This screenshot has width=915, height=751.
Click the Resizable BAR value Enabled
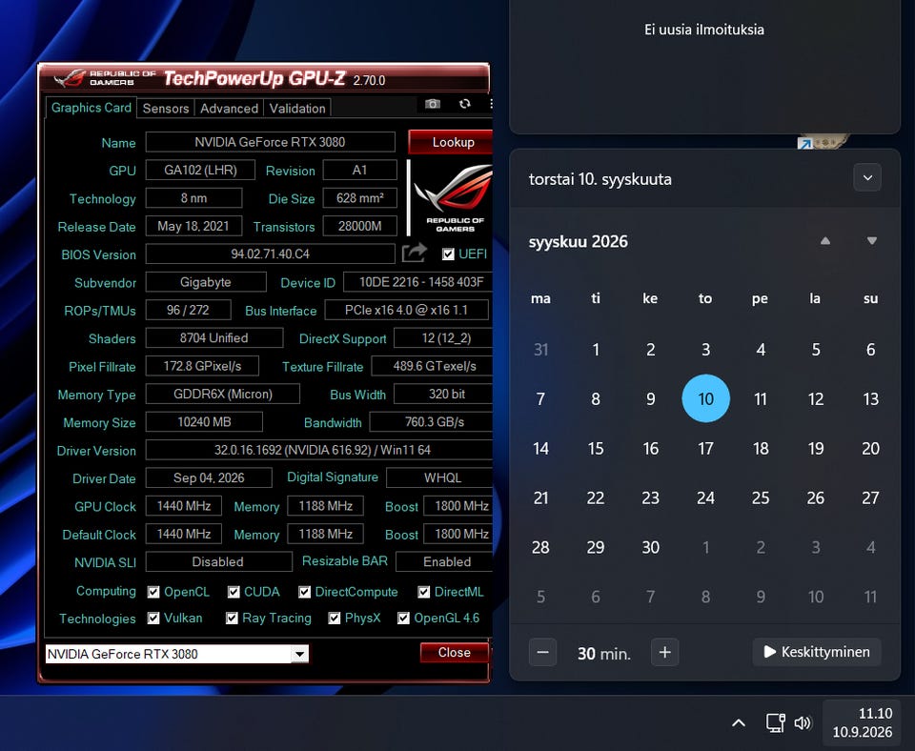tap(445, 562)
